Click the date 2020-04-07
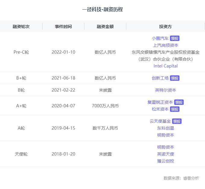The height and width of the screenshot is (189, 205). coord(63,106)
